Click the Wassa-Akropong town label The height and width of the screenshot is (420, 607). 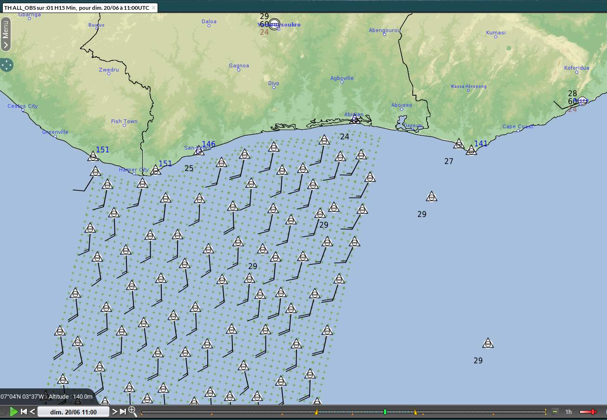(468, 86)
